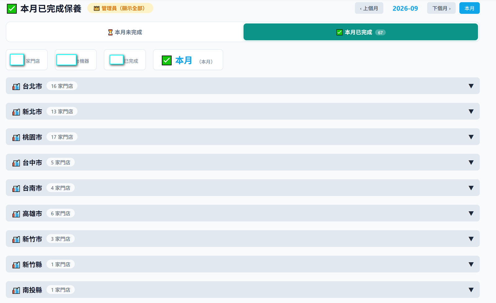Click the building icon next to 新竹市
Viewport: 496px width, 303px height.
[16, 239]
